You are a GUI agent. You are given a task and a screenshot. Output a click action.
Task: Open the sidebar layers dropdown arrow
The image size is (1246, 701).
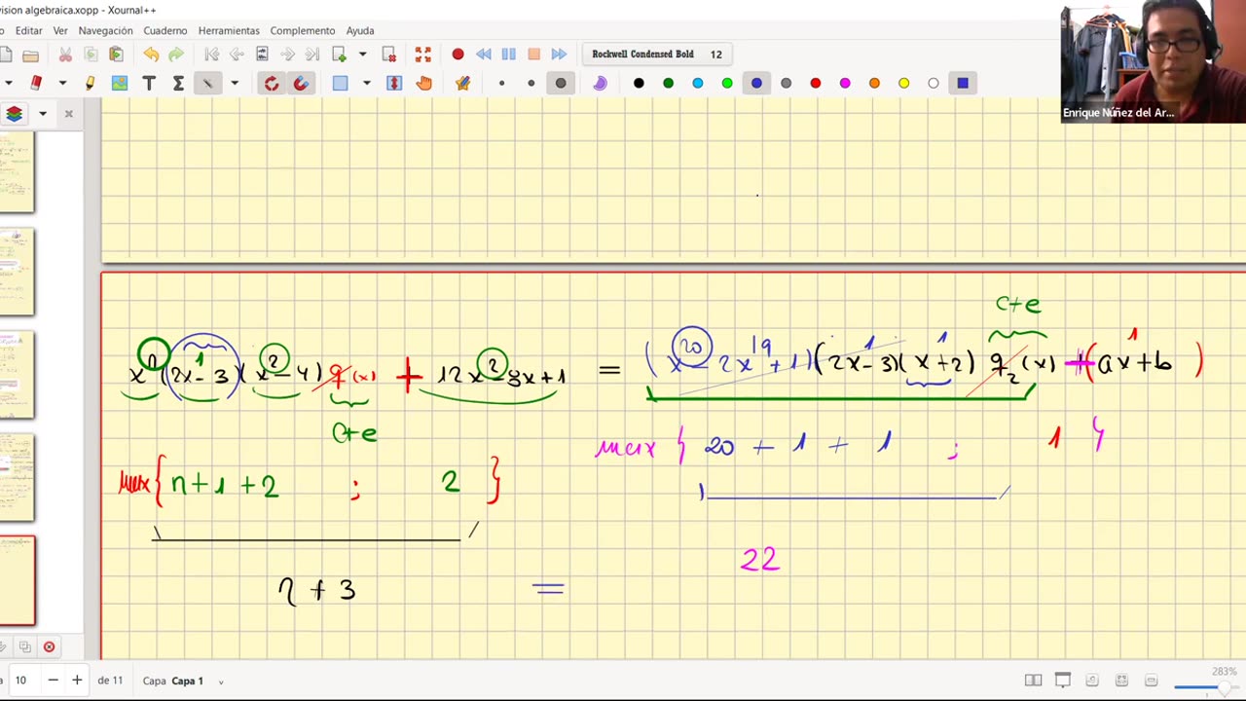point(42,114)
